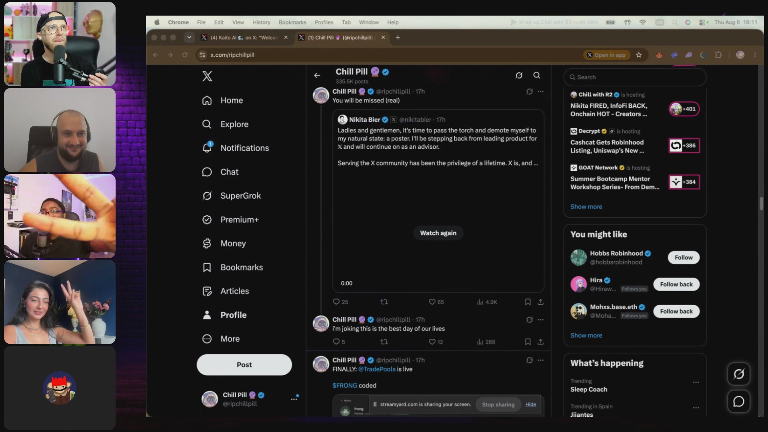Open the macOS Wi-Fi status icon
This screenshot has height=432, width=768.
tap(643, 22)
